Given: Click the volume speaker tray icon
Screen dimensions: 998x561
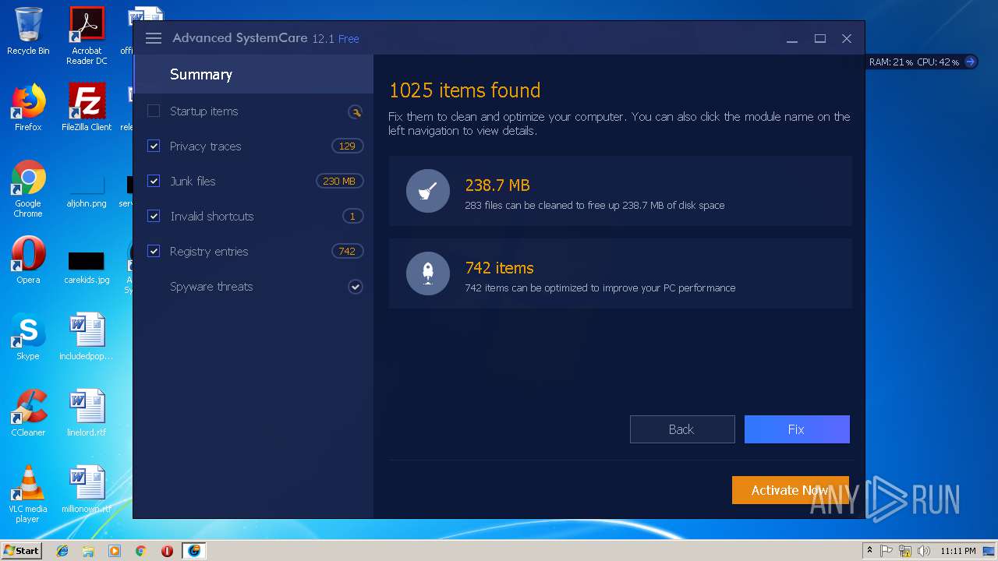Looking at the screenshot, I should (x=924, y=551).
